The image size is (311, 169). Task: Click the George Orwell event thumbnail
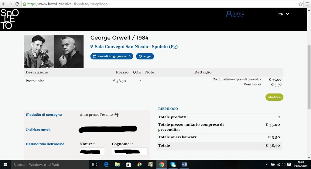(x=54, y=51)
